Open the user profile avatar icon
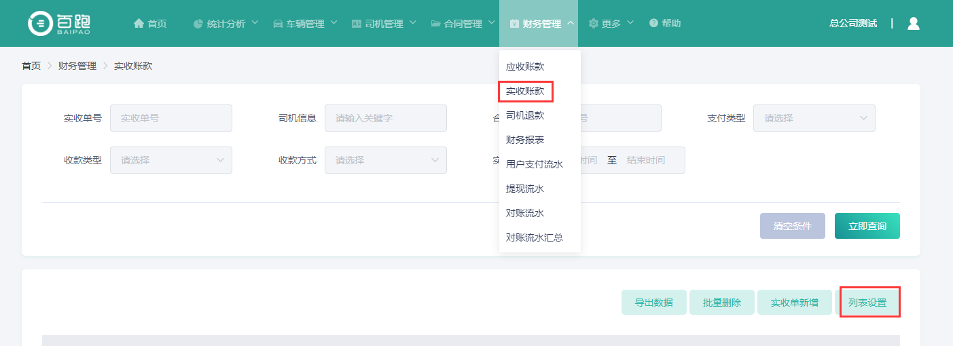The height and width of the screenshot is (346, 953). click(x=913, y=24)
